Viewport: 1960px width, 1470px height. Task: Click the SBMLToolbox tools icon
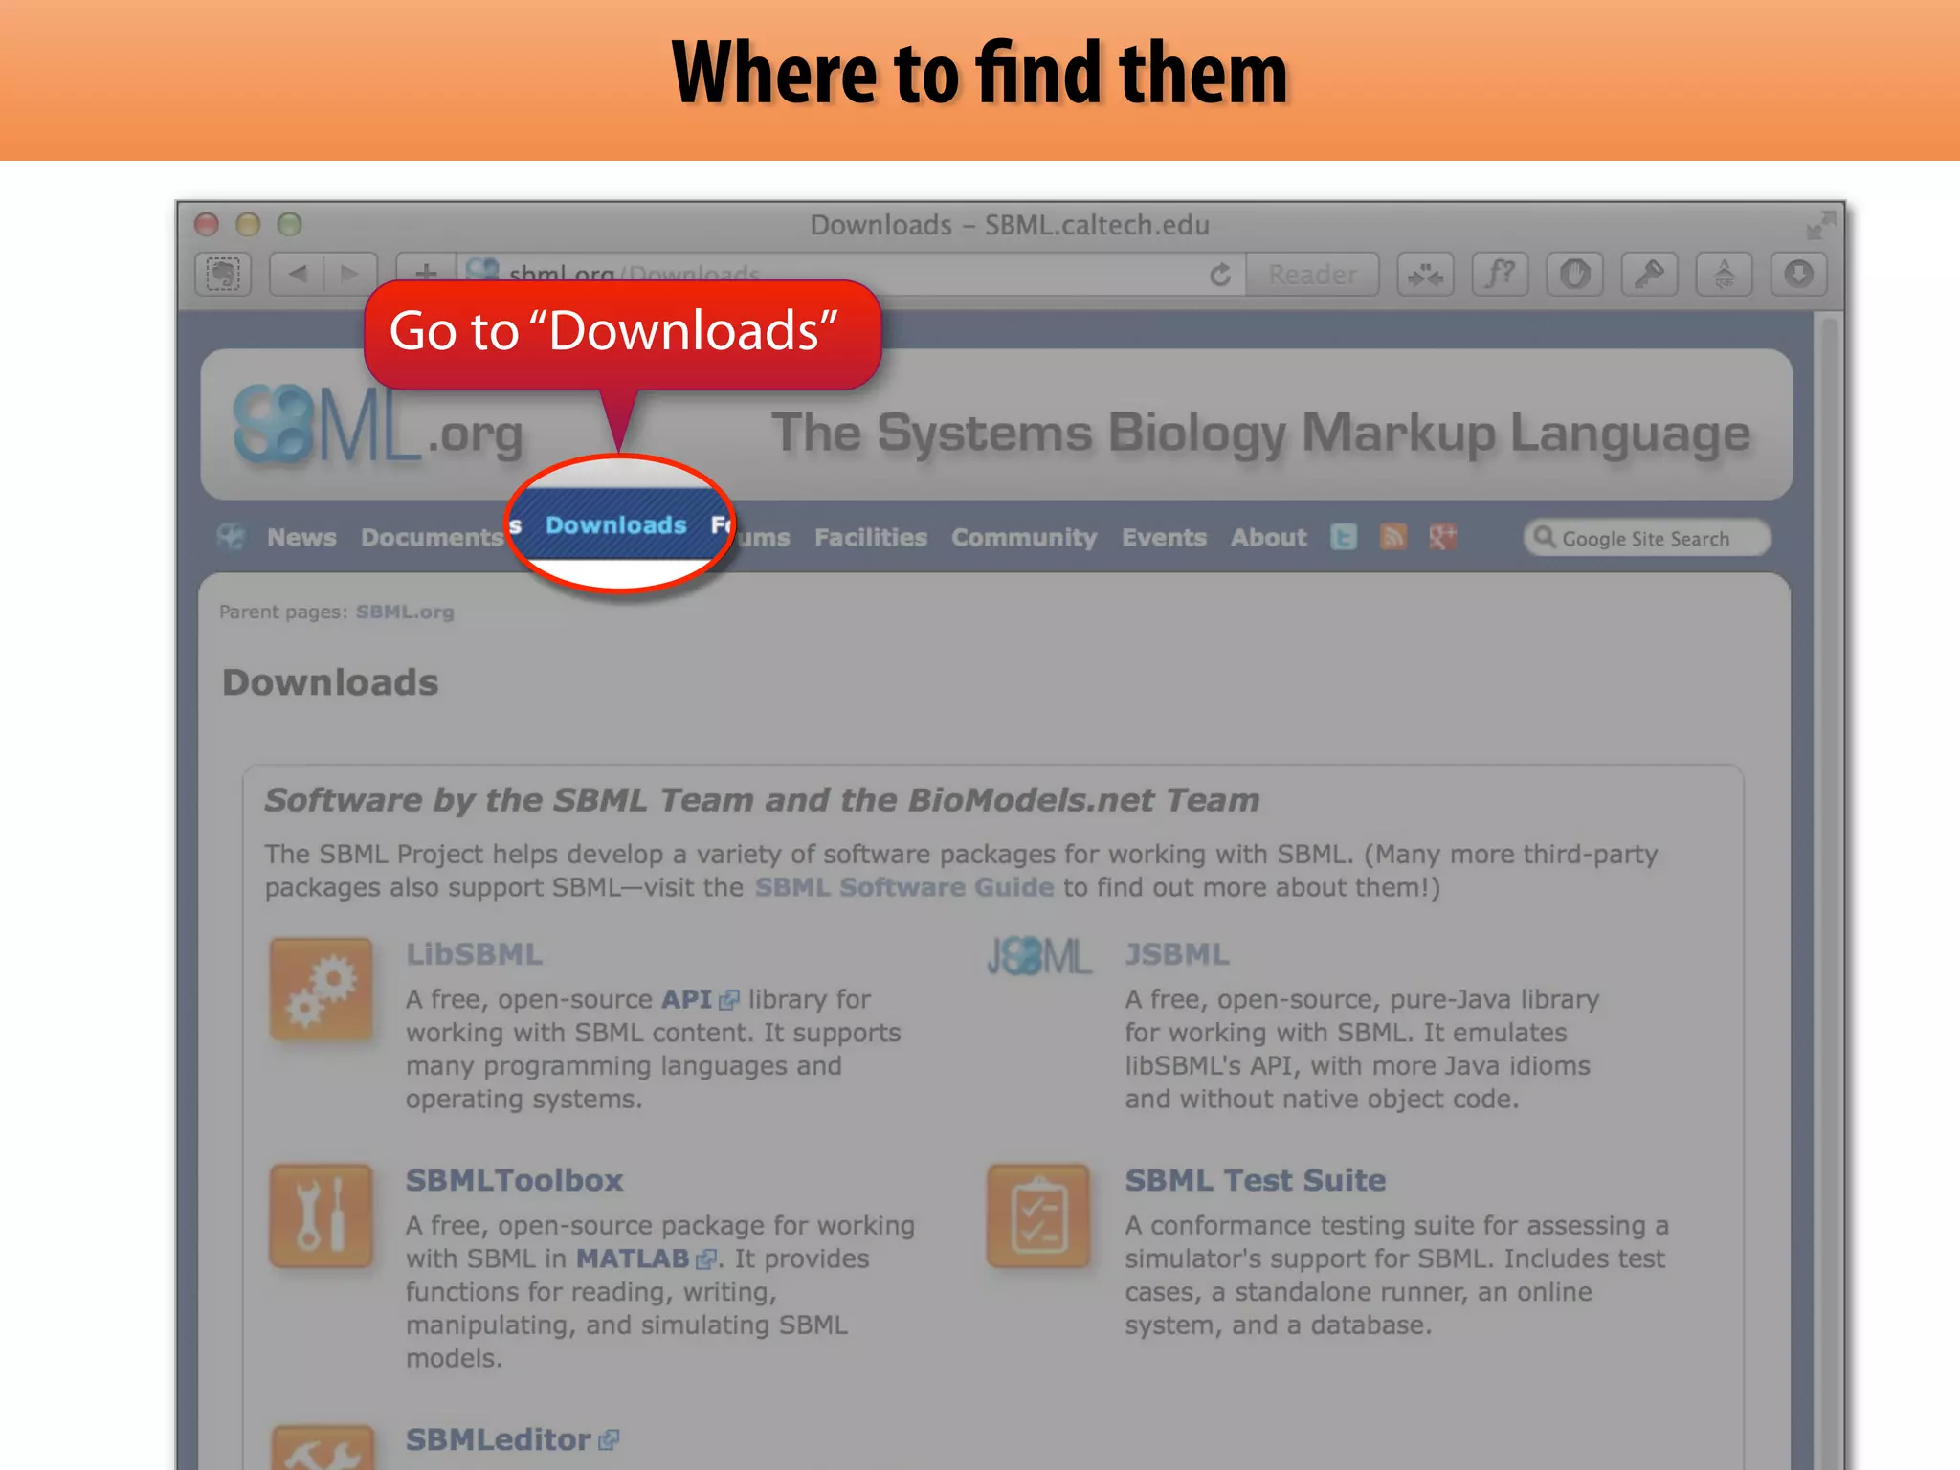point(321,1215)
